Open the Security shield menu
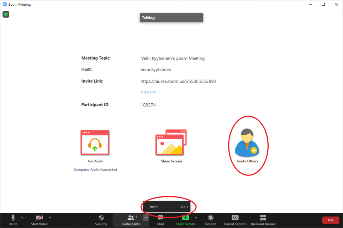This screenshot has height=228, width=343. coord(101,220)
